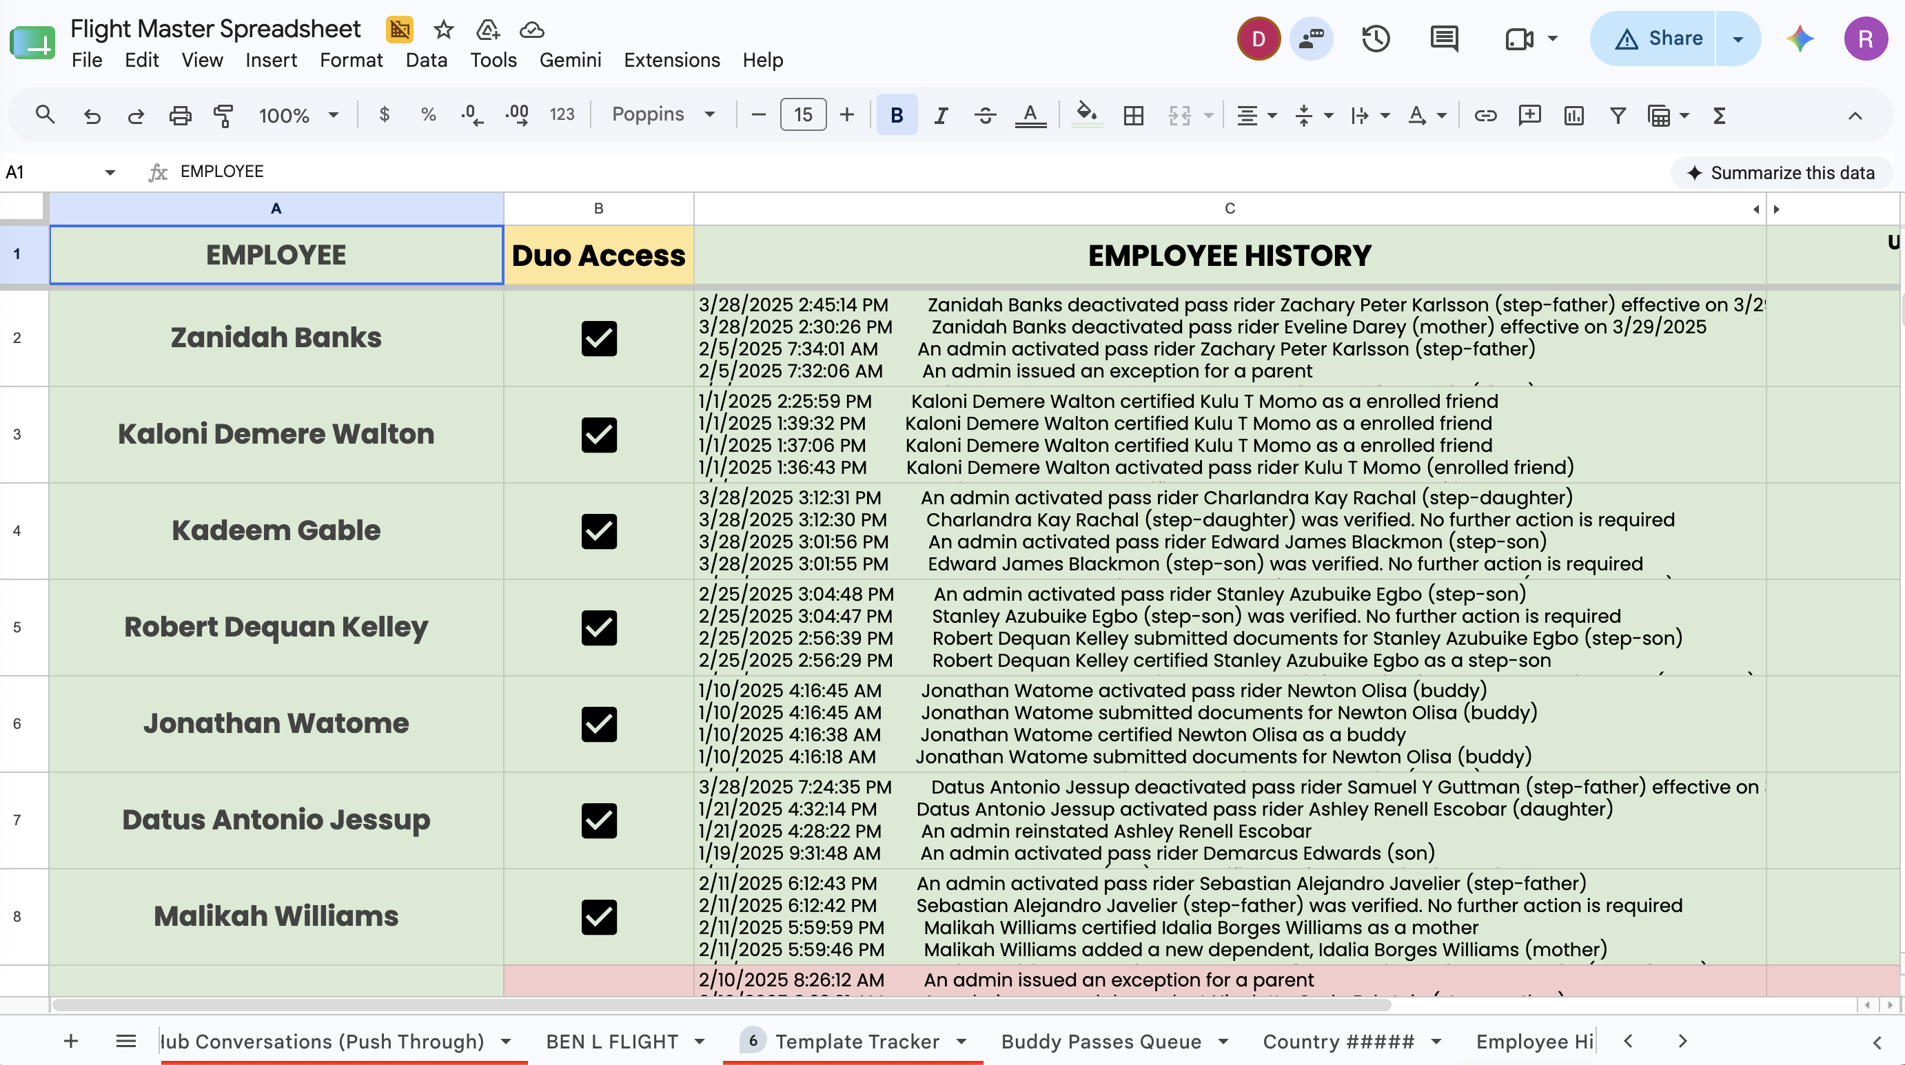Click Summarize this data

tap(1781, 173)
